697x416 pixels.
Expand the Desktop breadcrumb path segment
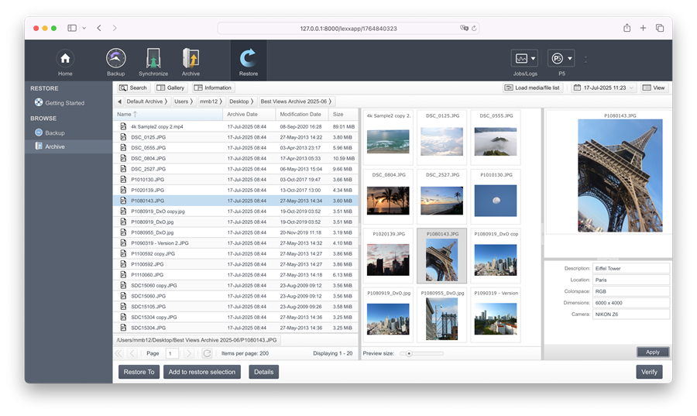241,101
